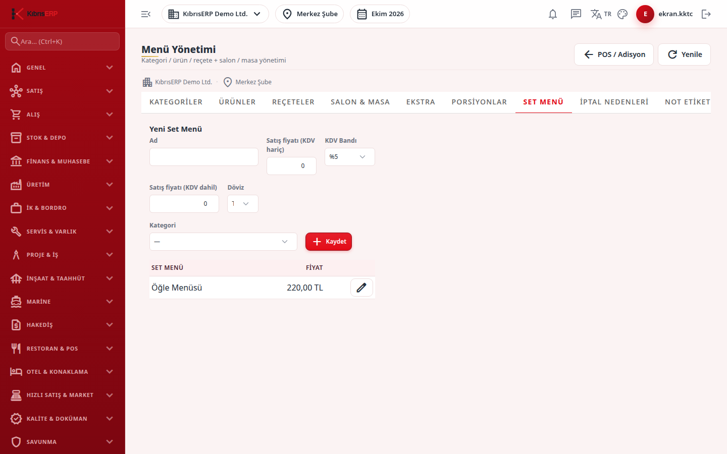Open the messages chat icon
The width and height of the screenshot is (727, 454).
[576, 14]
